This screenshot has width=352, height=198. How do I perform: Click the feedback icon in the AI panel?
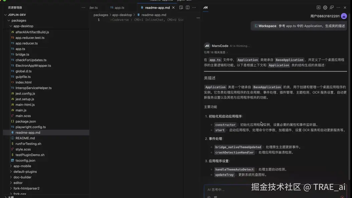331,7
